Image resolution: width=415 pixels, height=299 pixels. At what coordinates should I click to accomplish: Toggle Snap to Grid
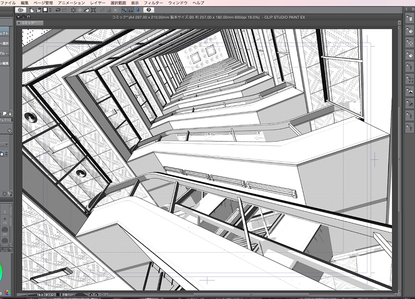(x=137, y=10)
